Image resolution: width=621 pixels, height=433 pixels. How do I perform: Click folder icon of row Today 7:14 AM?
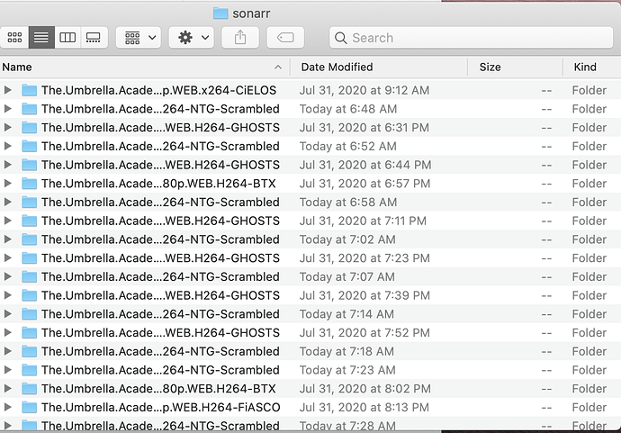(30, 314)
